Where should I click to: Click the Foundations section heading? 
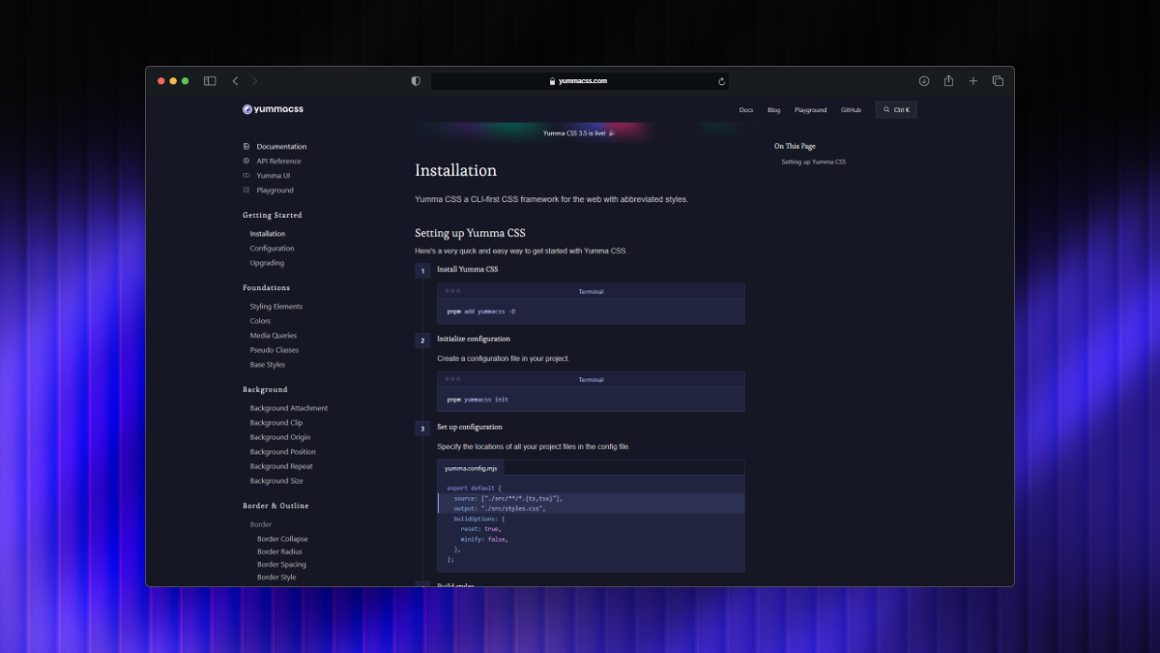tap(266, 287)
